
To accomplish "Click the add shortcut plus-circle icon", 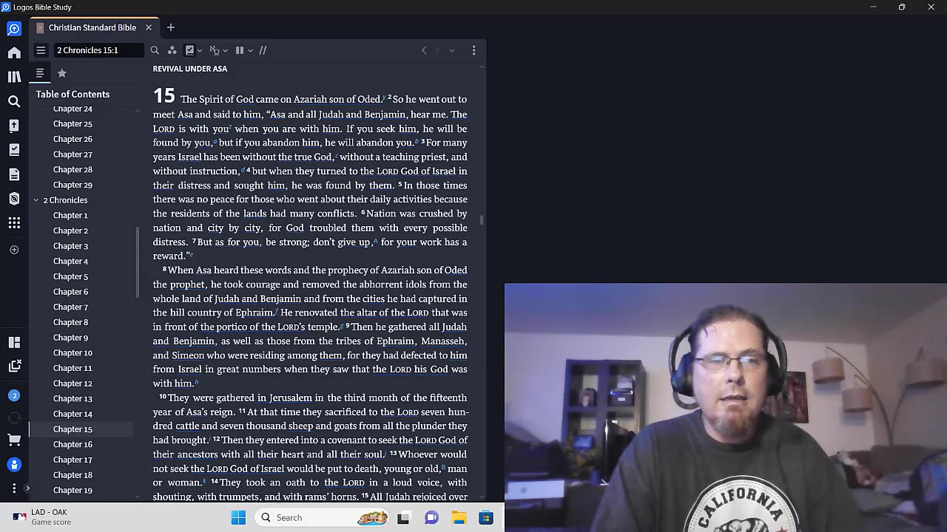I will (x=14, y=250).
